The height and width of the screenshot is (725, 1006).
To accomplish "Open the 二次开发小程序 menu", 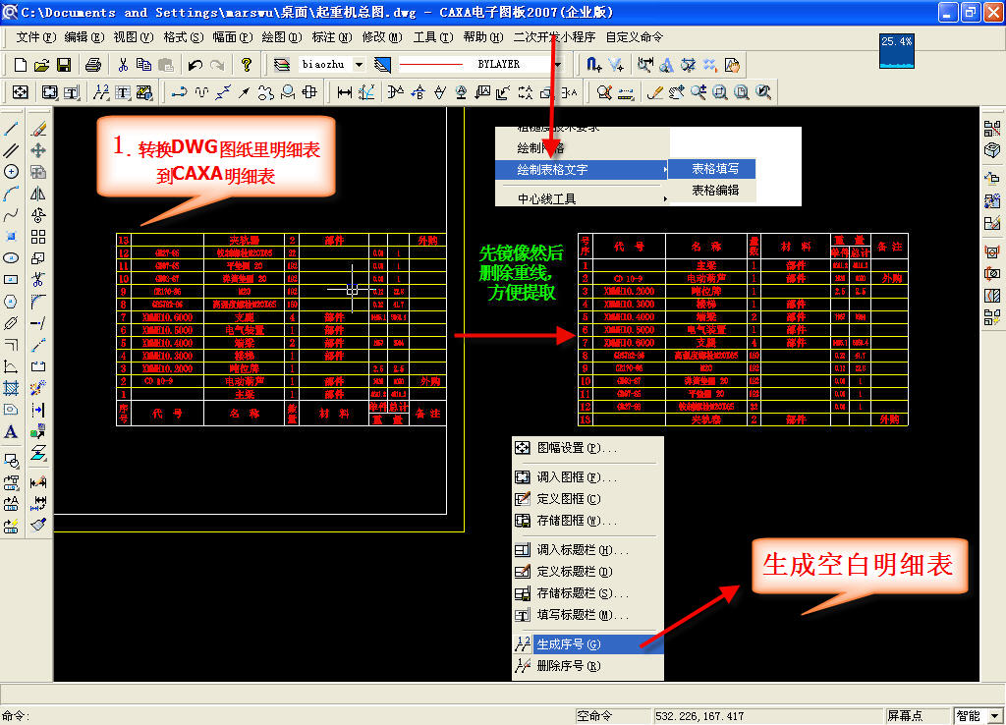I will (x=554, y=37).
